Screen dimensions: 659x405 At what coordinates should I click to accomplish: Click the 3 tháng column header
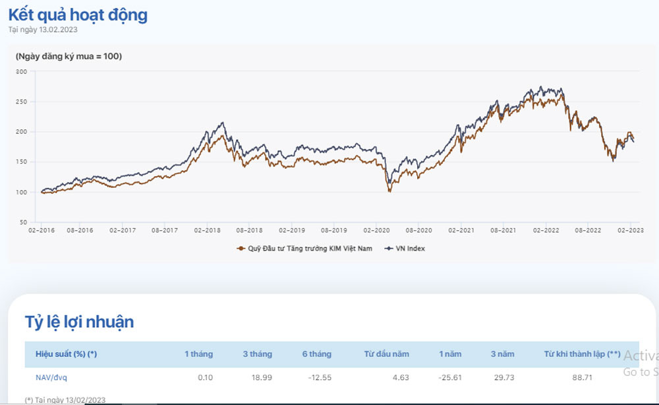coord(257,354)
